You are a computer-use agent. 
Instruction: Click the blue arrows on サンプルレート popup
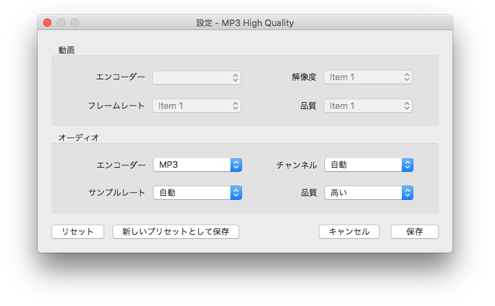point(236,193)
